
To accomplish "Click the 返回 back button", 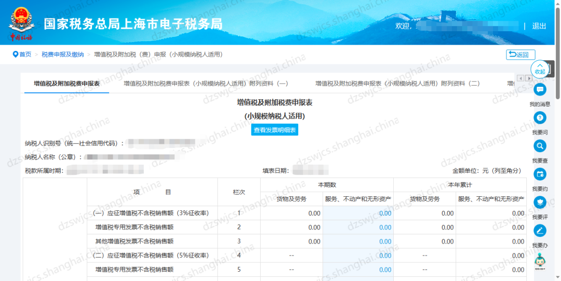I will [520, 55].
